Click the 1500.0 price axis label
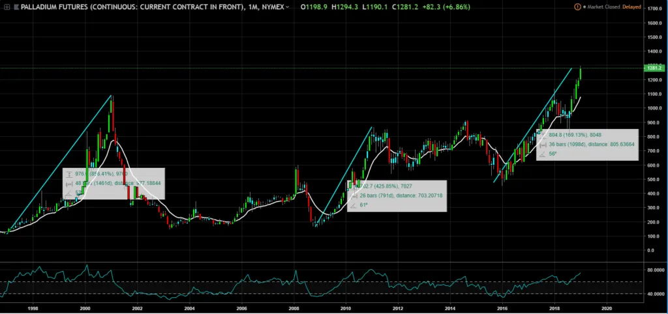 (654, 37)
